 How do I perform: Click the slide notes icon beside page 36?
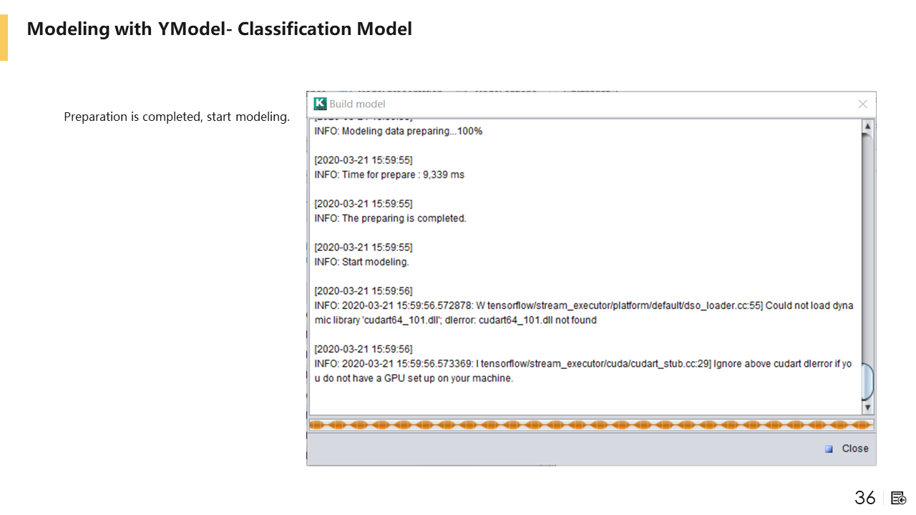click(x=899, y=498)
